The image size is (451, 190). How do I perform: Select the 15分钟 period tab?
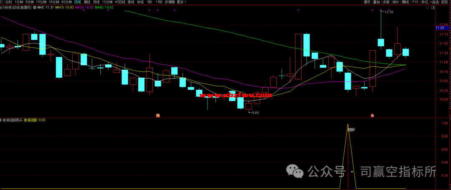pos(41,2)
